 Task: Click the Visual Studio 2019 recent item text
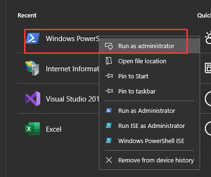pyautogui.click(x=72, y=99)
